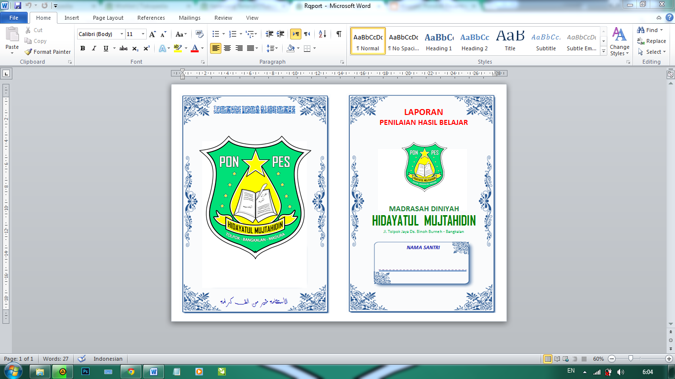Shrink font size with small A icon
Image resolution: width=675 pixels, height=379 pixels.
164,34
